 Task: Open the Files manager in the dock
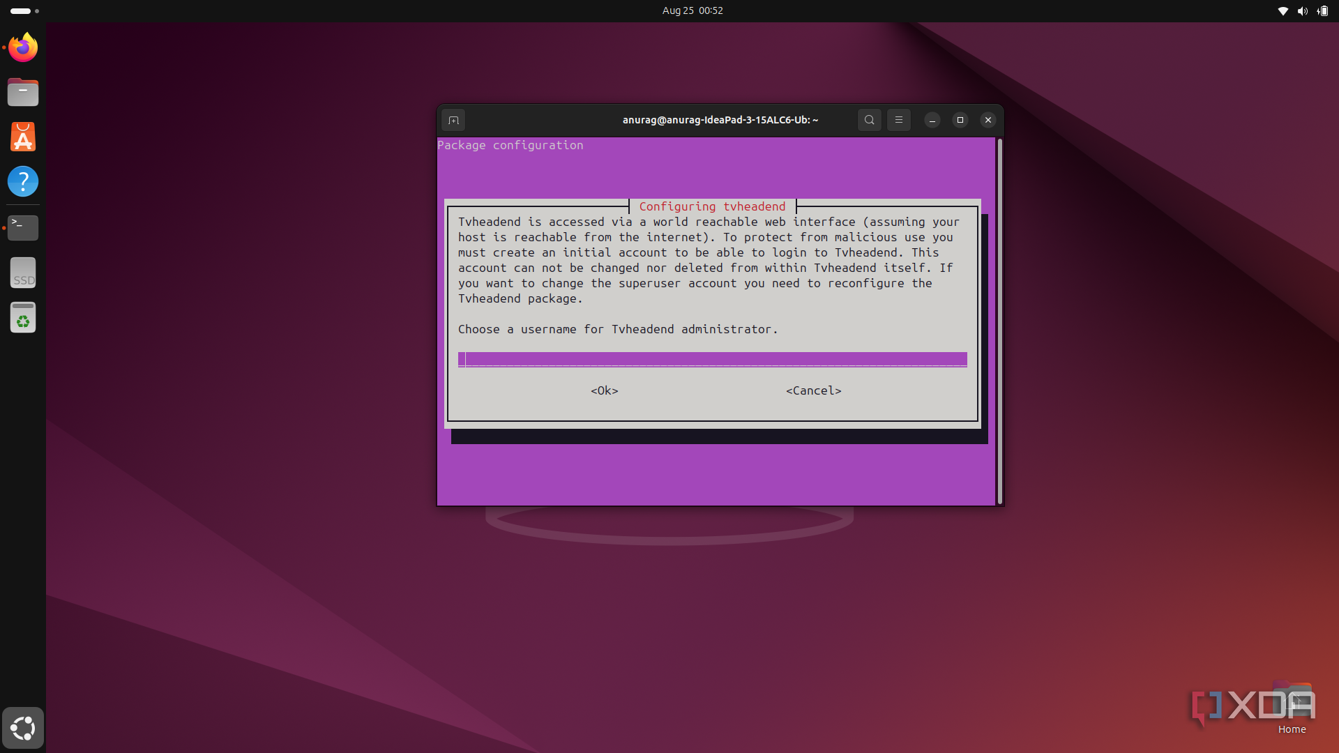pos(23,92)
